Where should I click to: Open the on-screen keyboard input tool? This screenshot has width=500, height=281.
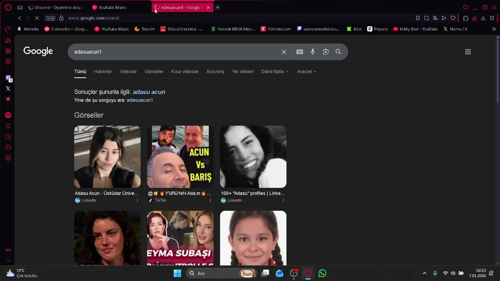[x=300, y=52]
